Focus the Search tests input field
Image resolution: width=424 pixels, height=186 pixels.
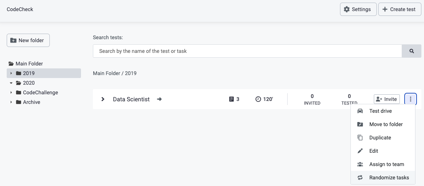(247, 51)
